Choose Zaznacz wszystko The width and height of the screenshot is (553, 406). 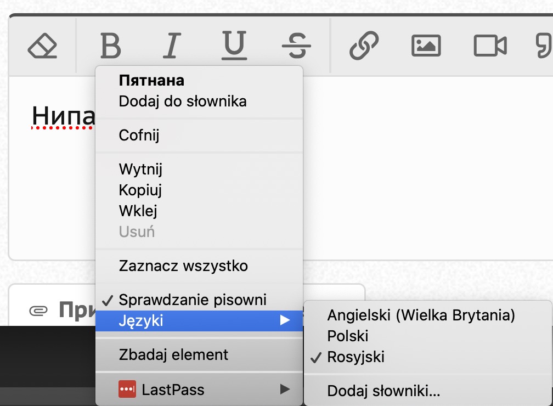(x=199, y=266)
